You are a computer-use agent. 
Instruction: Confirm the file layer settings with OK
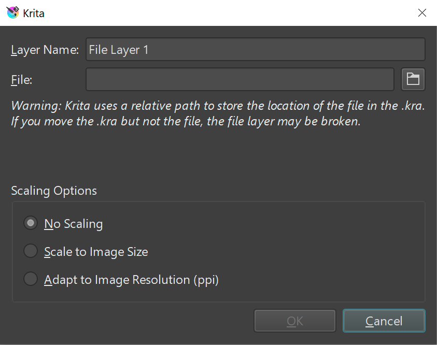pyautogui.click(x=294, y=320)
